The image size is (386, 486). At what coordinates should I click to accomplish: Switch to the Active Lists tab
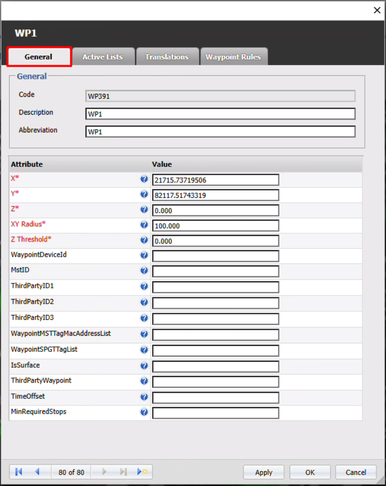(x=103, y=57)
